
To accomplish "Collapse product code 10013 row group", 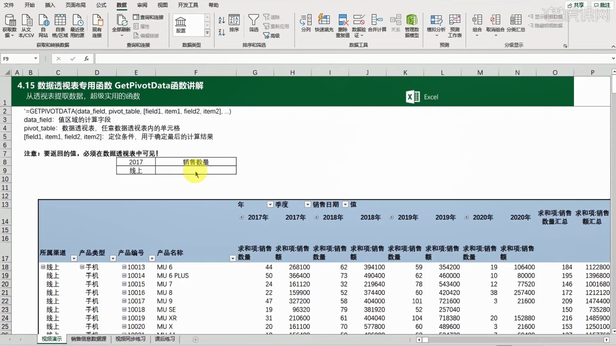I will 124,267.
